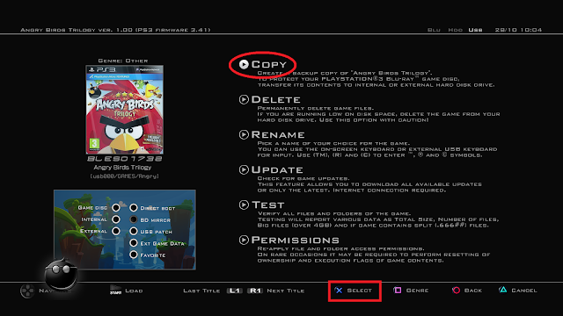
Task: Toggle the Ext Game Data option
Action: point(134,243)
